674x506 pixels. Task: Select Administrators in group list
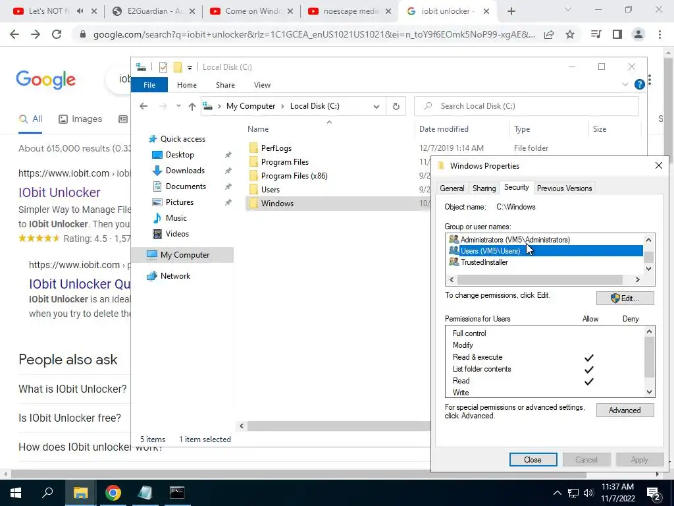pyautogui.click(x=515, y=240)
